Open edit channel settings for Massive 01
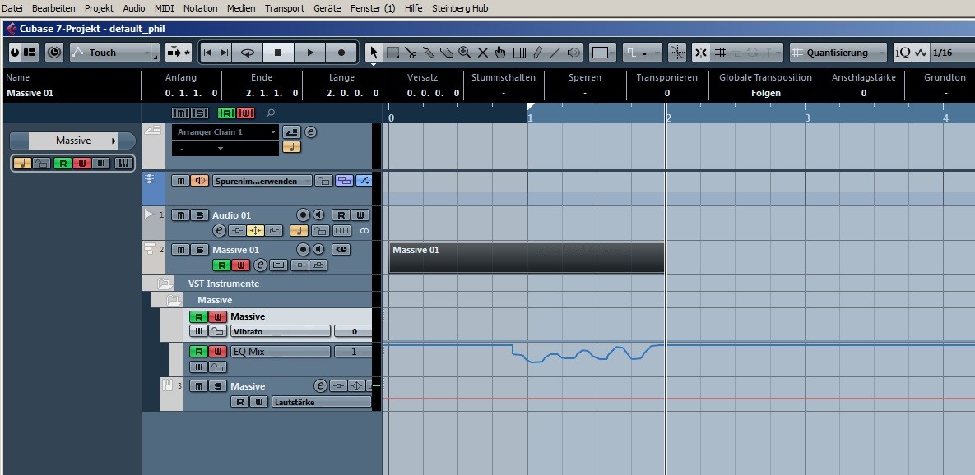The width and height of the screenshot is (975, 475). pos(261,265)
